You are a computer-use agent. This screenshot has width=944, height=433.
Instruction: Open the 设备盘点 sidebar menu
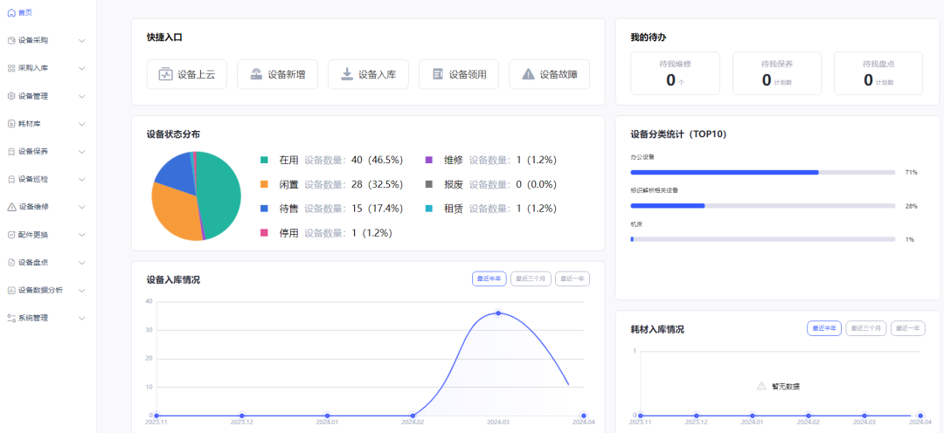pyautogui.click(x=47, y=263)
